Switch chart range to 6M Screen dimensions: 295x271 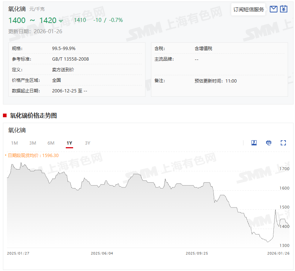[51, 143]
